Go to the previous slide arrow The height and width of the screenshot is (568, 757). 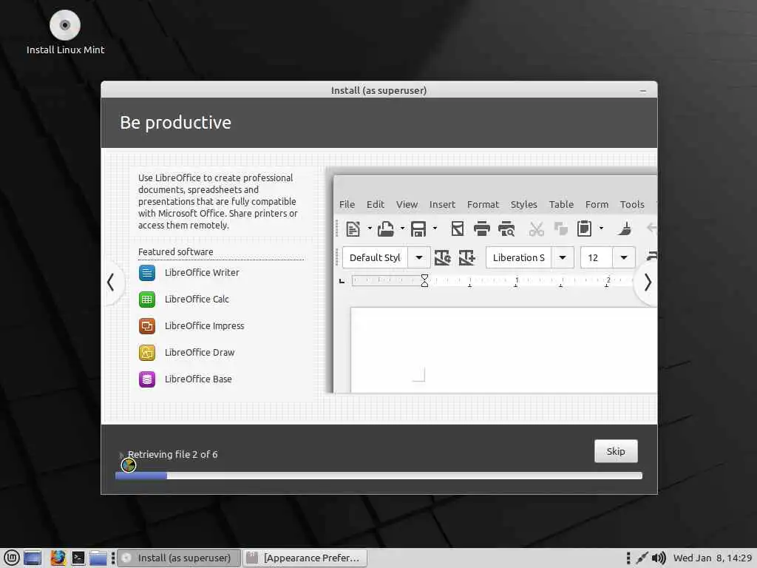(x=111, y=282)
